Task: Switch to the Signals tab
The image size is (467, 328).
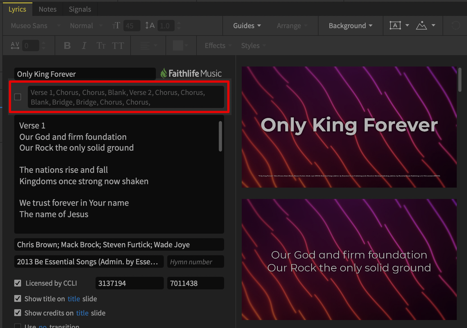Action: point(80,9)
